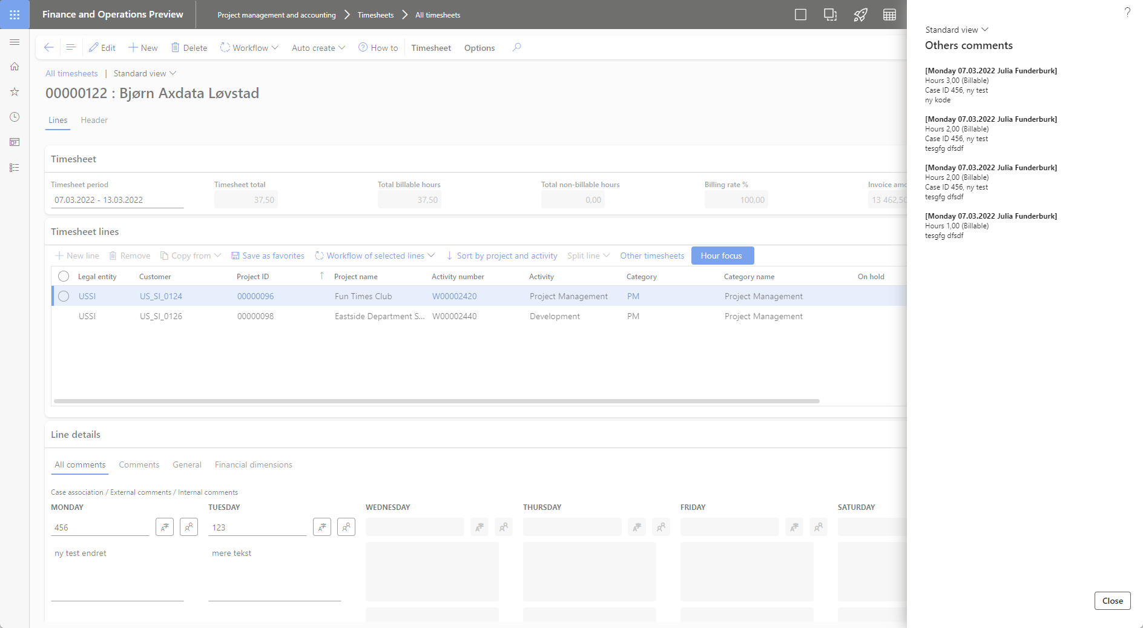Expand the navigation pane hamburger icon

click(15, 42)
